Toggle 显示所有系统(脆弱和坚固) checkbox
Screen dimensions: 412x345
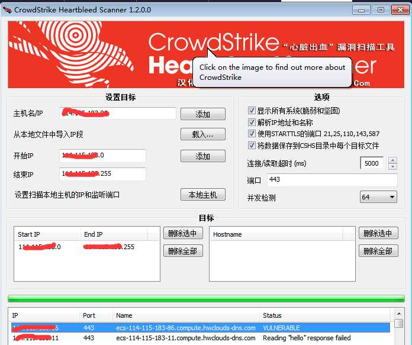point(252,110)
